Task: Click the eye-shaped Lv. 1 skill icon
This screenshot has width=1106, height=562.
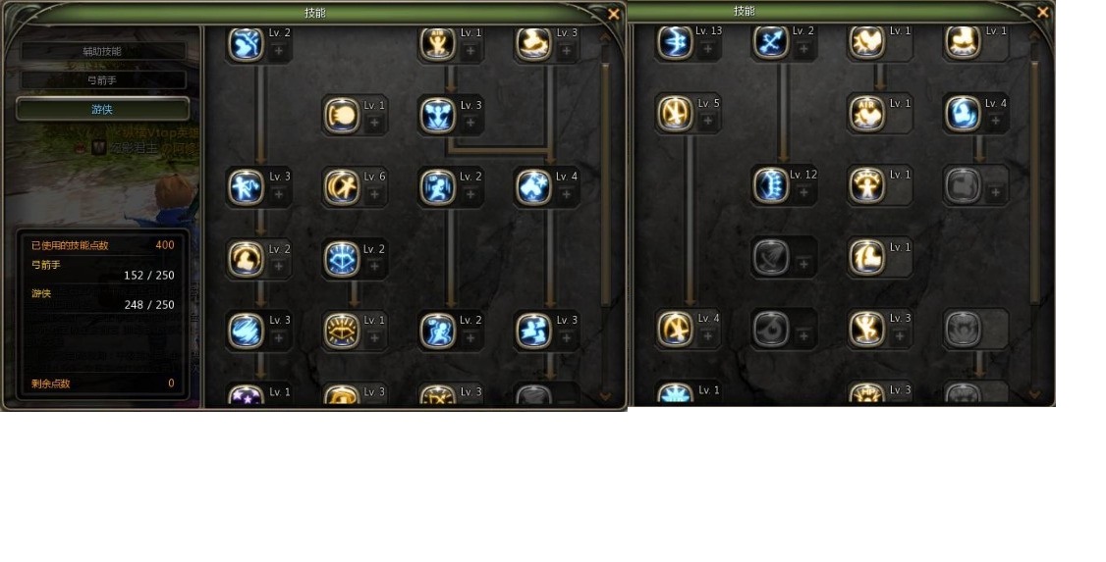Action: 342,331
